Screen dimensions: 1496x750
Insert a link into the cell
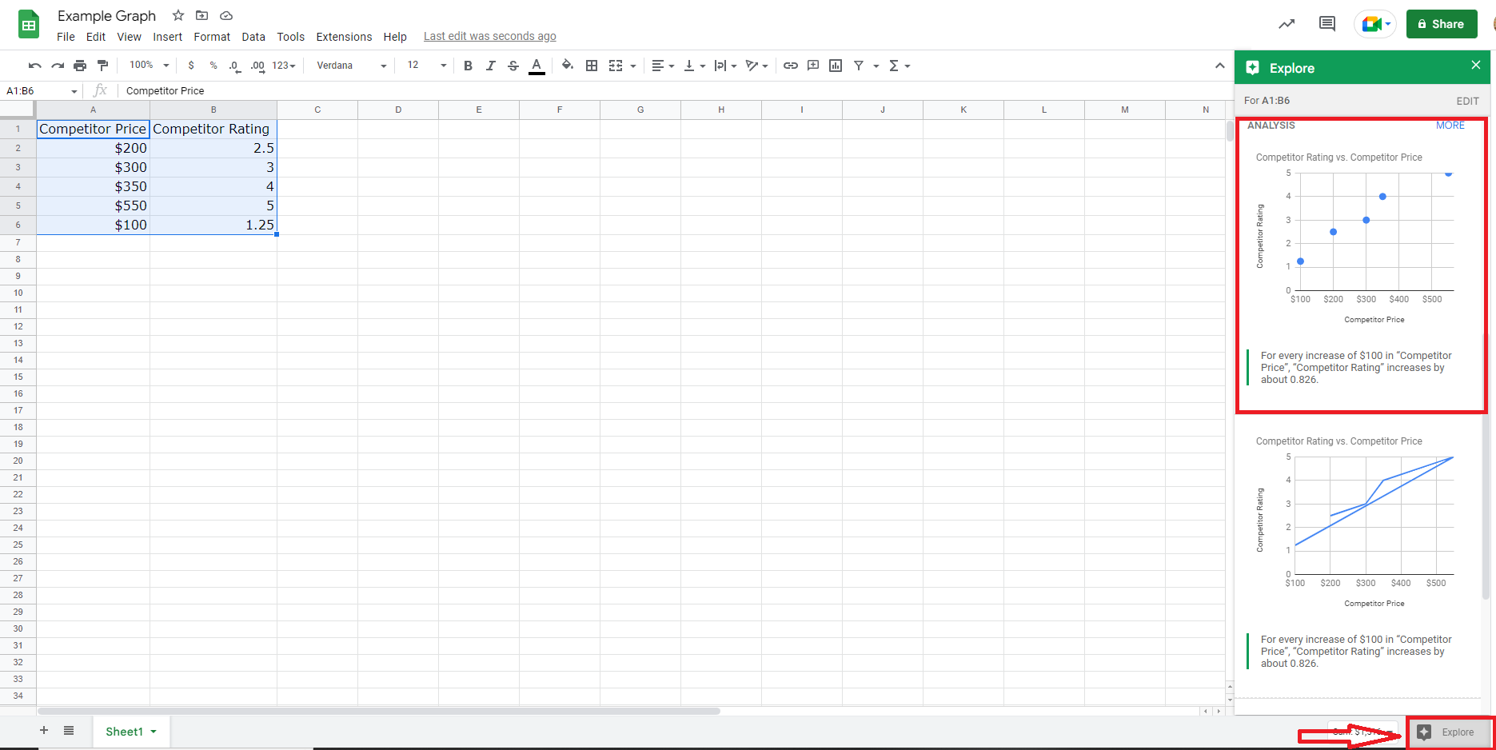(791, 65)
